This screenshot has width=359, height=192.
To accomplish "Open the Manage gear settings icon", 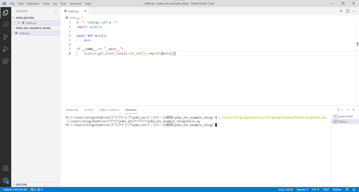I will (x=5, y=180).
